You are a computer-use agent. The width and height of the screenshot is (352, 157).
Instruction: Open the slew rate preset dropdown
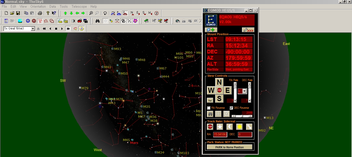click(x=245, y=91)
